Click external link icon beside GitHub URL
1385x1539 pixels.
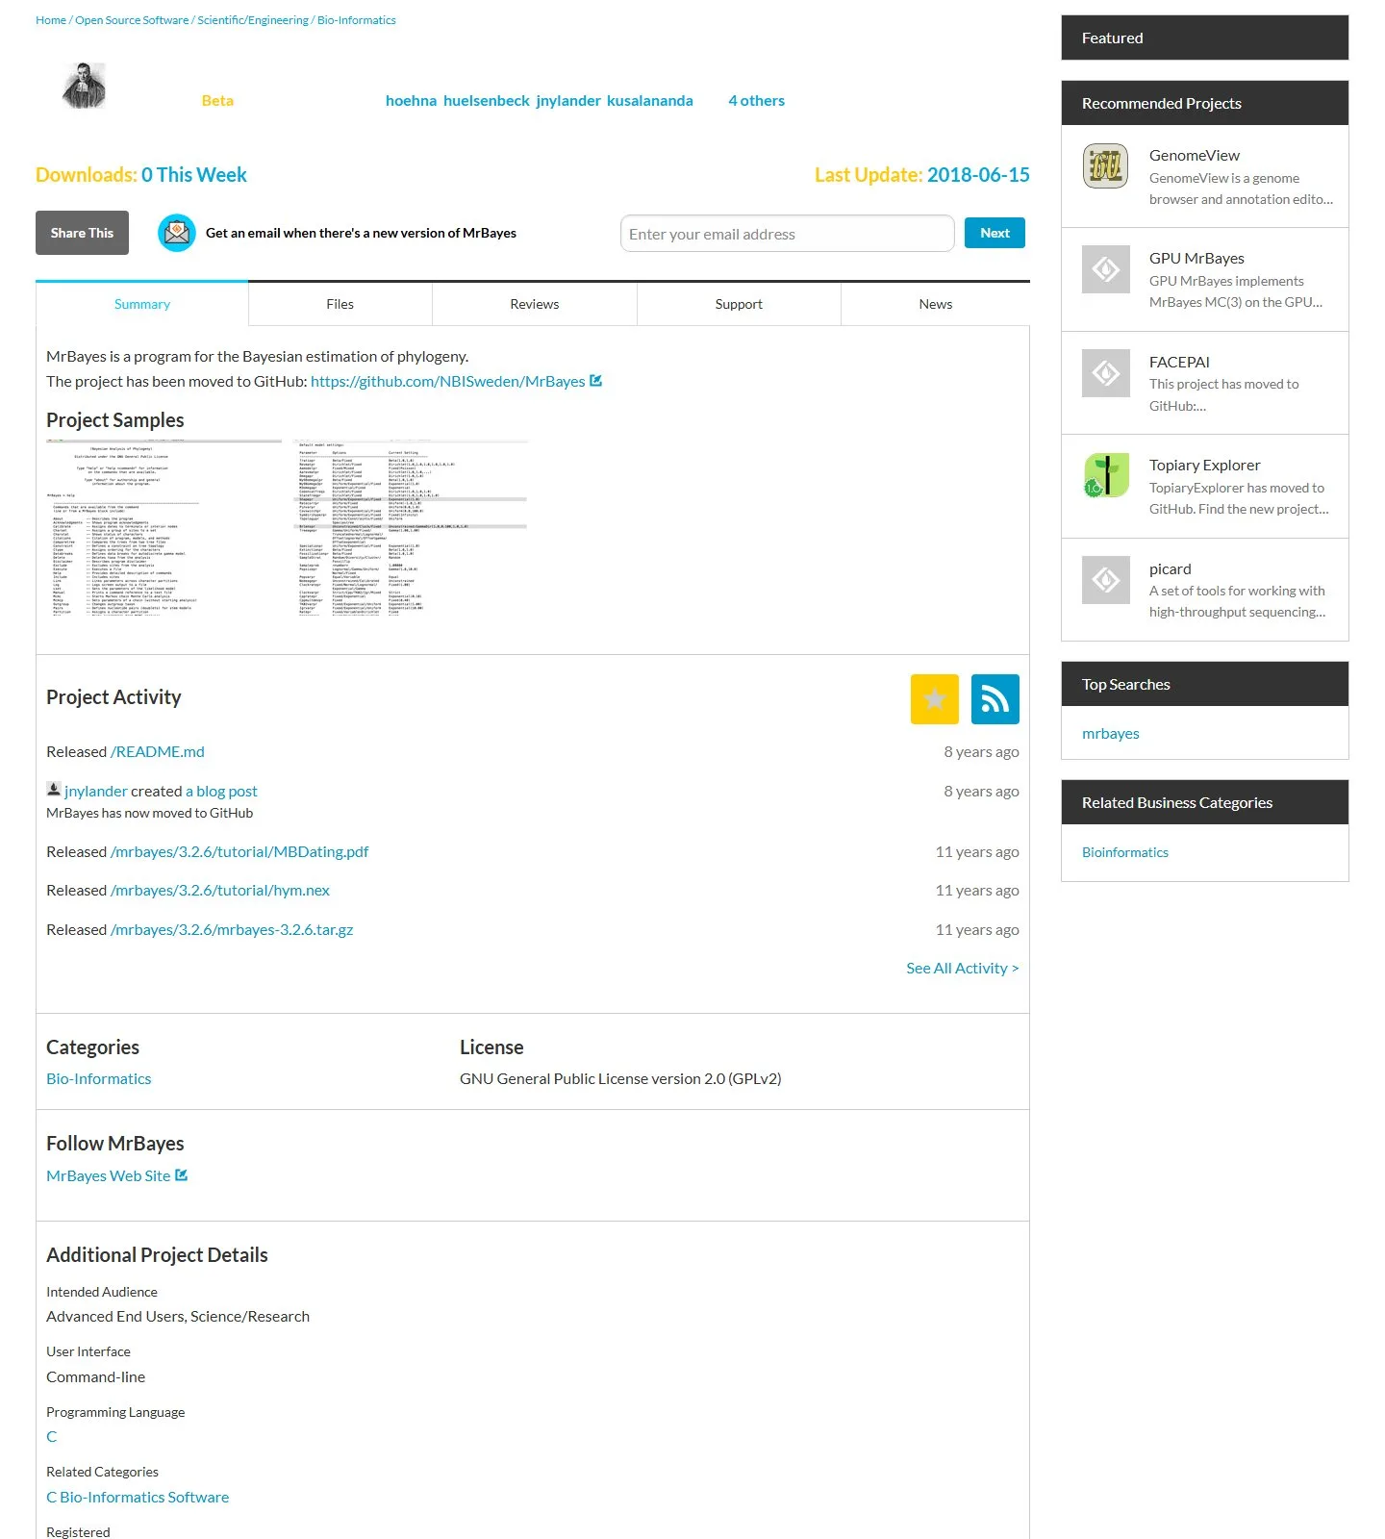[596, 381]
